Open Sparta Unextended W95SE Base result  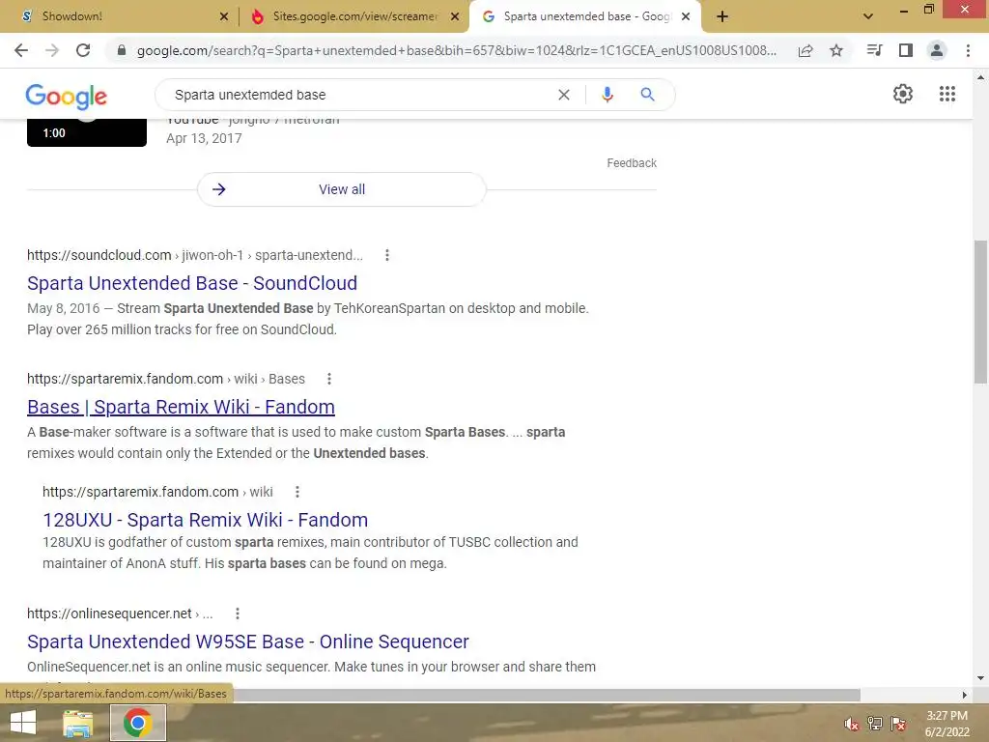248,642
